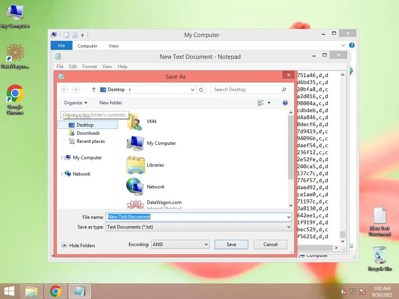The height and width of the screenshot is (299, 399).
Task: Click the Cancel button
Action: (x=270, y=244)
